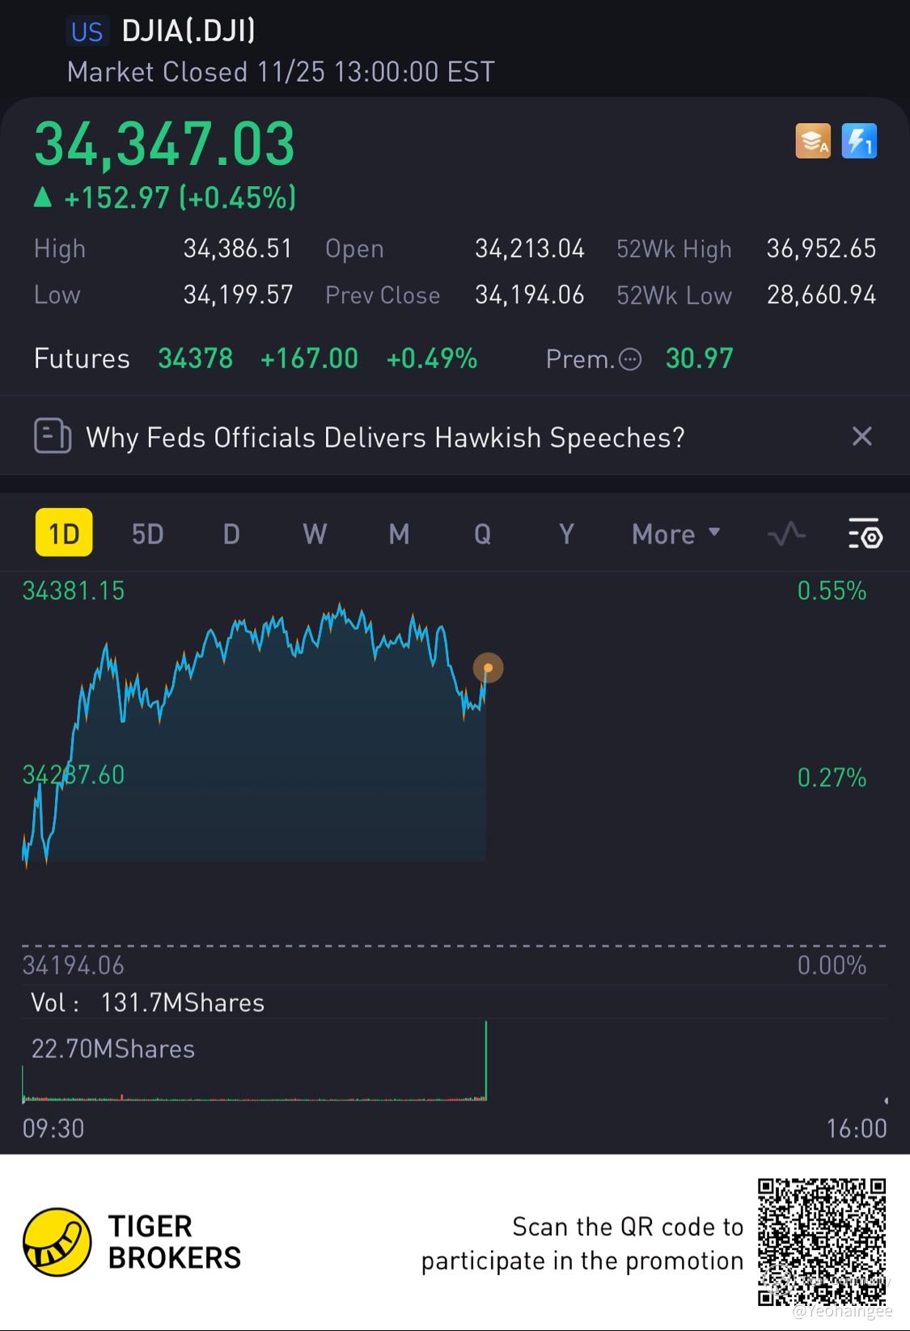Tap the orange stacked-layers badge icon
This screenshot has width=910, height=1331.
pyautogui.click(x=813, y=142)
